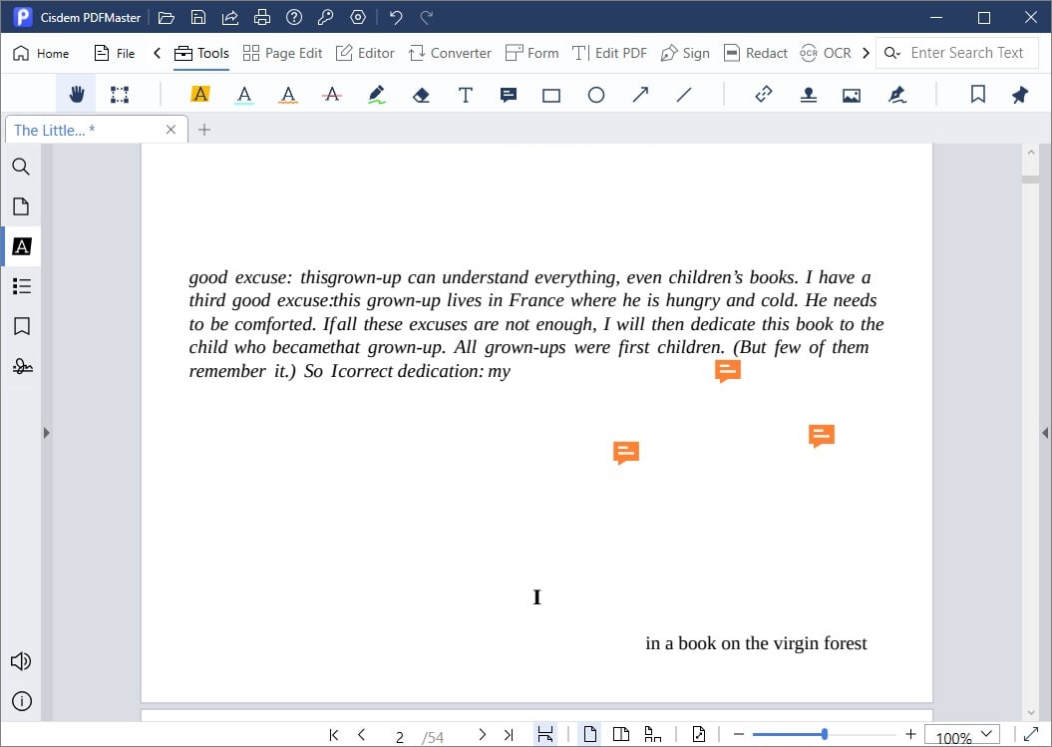Select the Stamp tool
The height and width of the screenshot is (747, 1052).
(809, 95)
